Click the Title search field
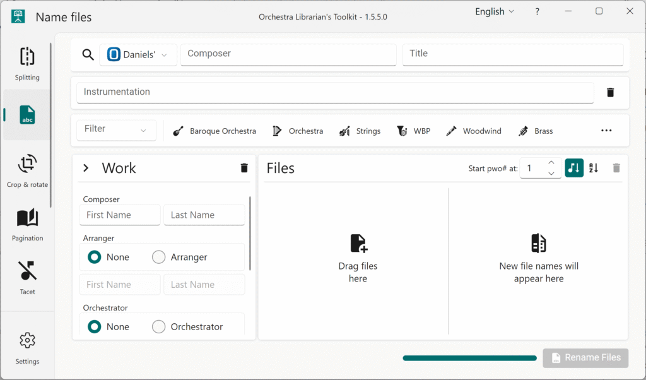Viewport: 646px width, 380px height. pos(513,54)
